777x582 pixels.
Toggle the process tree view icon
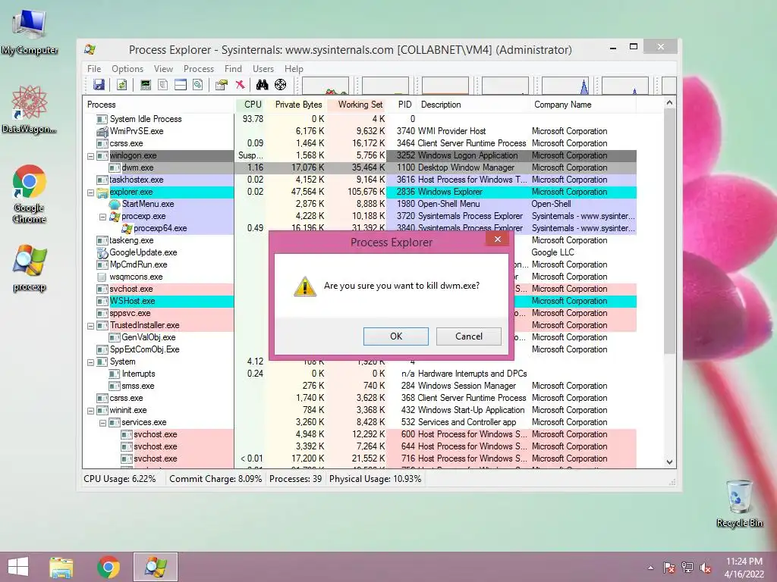point(162,85)
